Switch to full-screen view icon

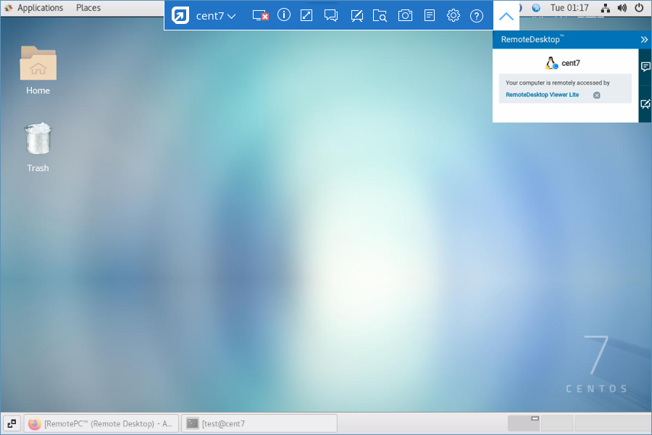tap(306, 15)
